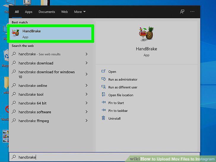Viewport: 216px width, 162px height.
Task: Select 'handbrake tool' suggestion
Action: pos(50,94)
